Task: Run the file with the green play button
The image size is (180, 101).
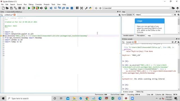Action: pyautogui.click(x=29, y=8)
